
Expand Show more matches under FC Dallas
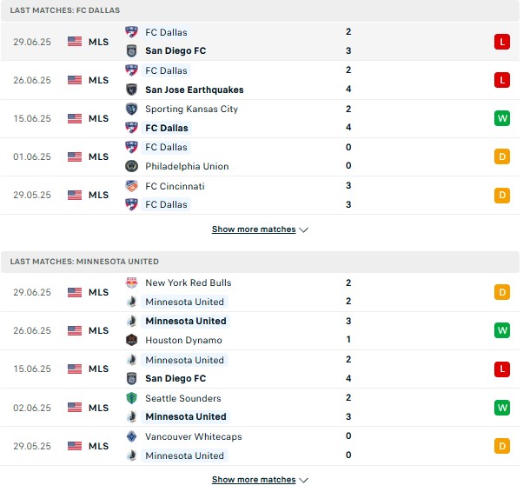click(260, 229)
